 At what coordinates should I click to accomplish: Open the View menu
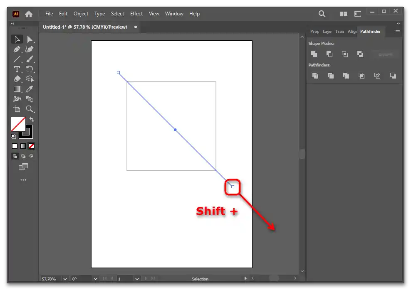point(154,14)
